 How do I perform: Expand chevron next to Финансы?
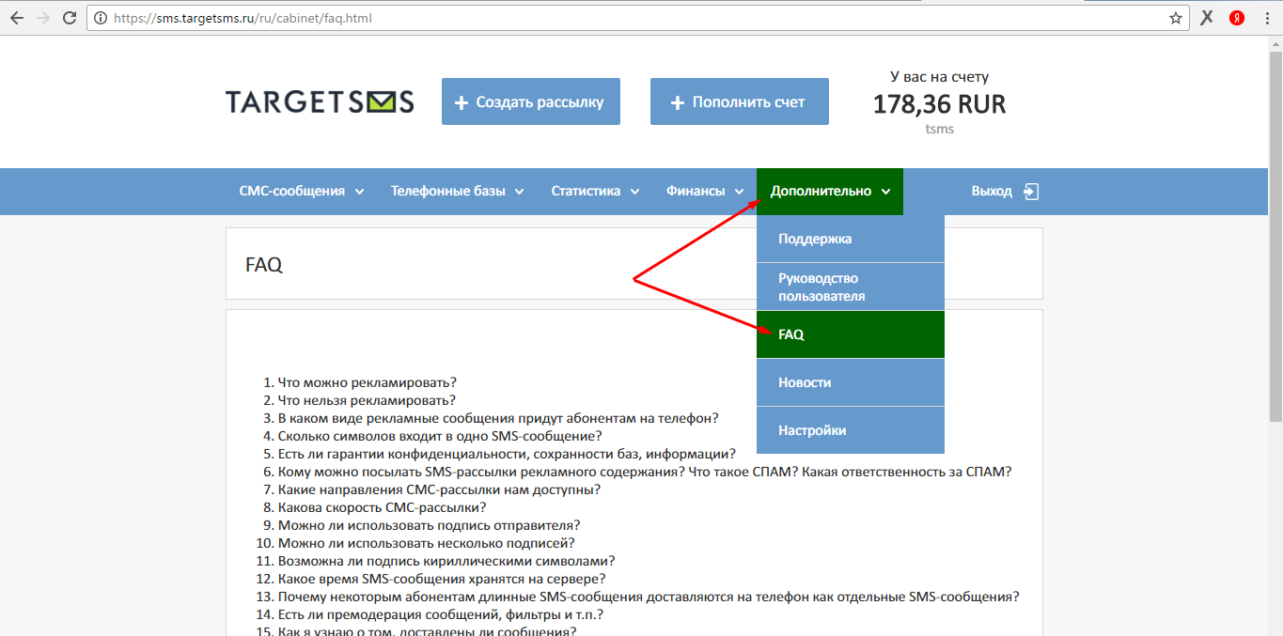740,192
